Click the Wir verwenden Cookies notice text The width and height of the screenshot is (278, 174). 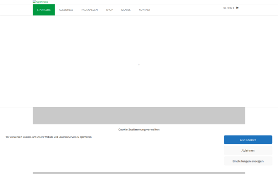click(49, 137)
